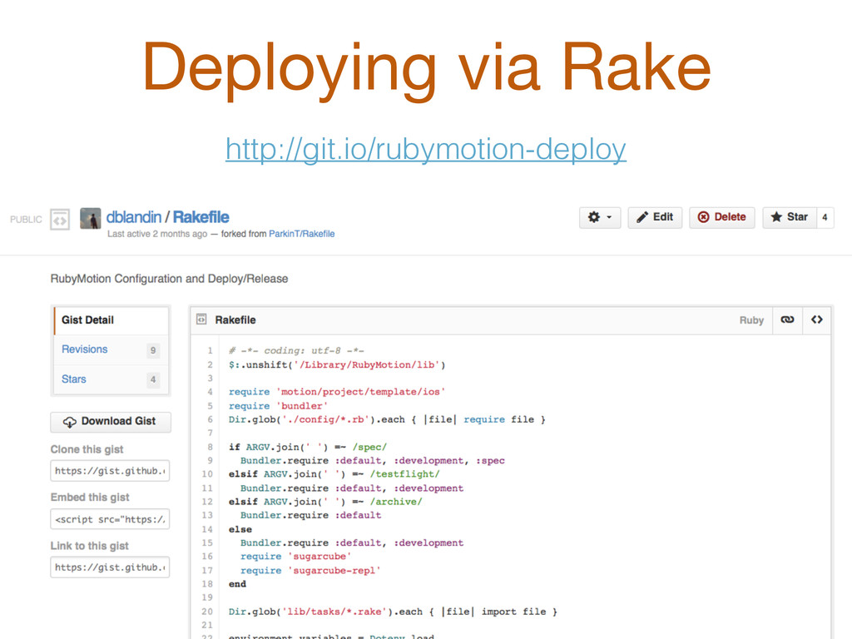The width and height of the screenshot is (852, 639).
Task: Open the git.io/rubymotion-deploy link
Action: tap(426, 149)
